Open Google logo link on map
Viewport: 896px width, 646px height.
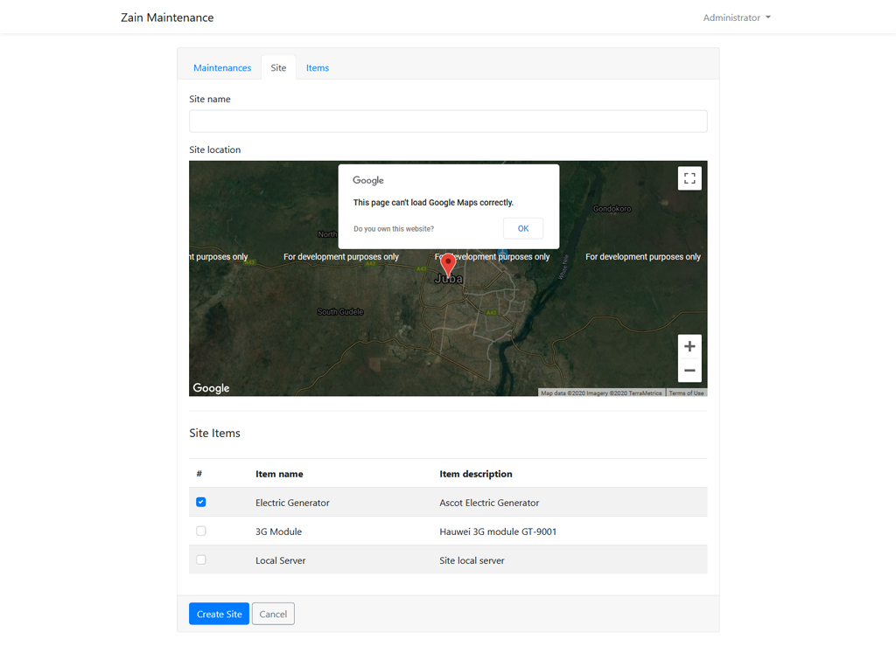click(x=211, y=388)
